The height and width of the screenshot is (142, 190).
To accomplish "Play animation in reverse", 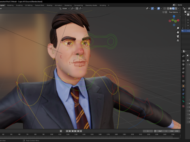I will (72, 131).
